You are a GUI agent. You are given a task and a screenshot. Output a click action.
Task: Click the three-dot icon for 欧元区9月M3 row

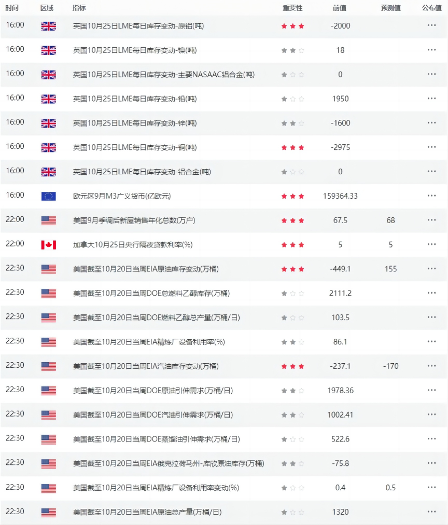[431, 196]
